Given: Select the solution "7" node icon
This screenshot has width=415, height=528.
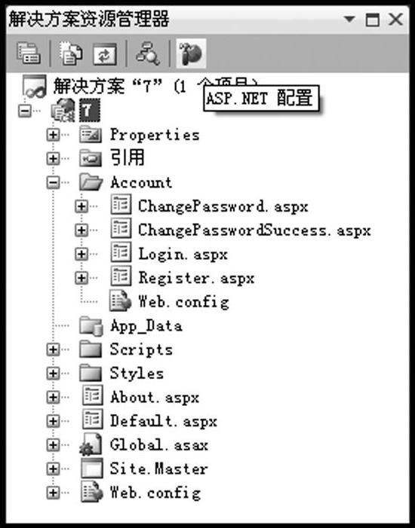Looking at the screenshot, I should [x=34, y=87].
